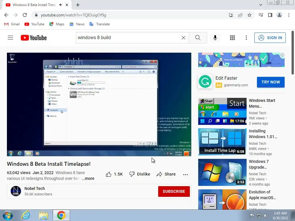This screenshot has height=221, width=295.
Task: Open the YouTube apps grid
Action: (x=232, y=38)
